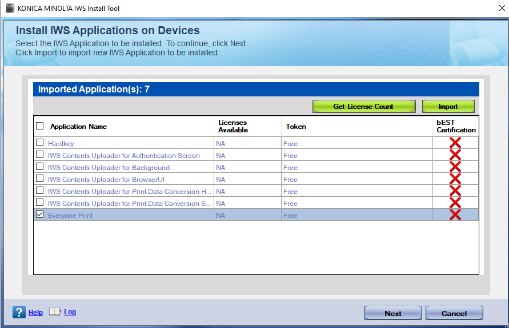Viewport: 509px width, 328px height.
Task: Uncheck the Everyone Print checkbox
Action: click(x=39, y=214)
